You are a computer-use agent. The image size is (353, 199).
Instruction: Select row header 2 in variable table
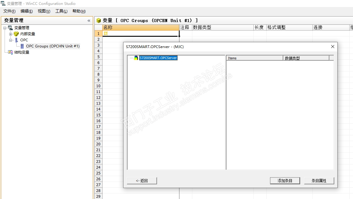click(98, 39)
